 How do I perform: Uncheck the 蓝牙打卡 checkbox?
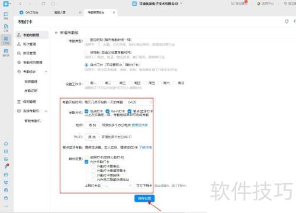click(130, 111)
